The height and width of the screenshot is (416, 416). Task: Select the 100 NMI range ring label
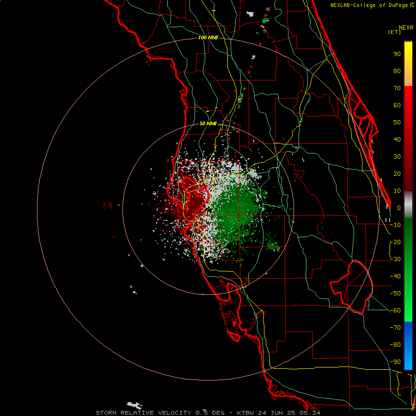point(208,37)
